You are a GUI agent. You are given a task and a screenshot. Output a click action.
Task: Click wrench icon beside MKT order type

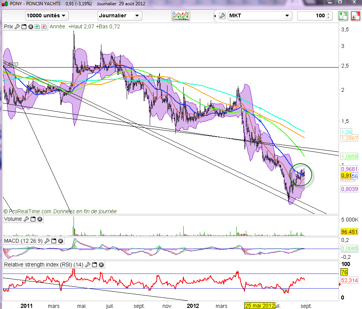[x=222, y=16]
